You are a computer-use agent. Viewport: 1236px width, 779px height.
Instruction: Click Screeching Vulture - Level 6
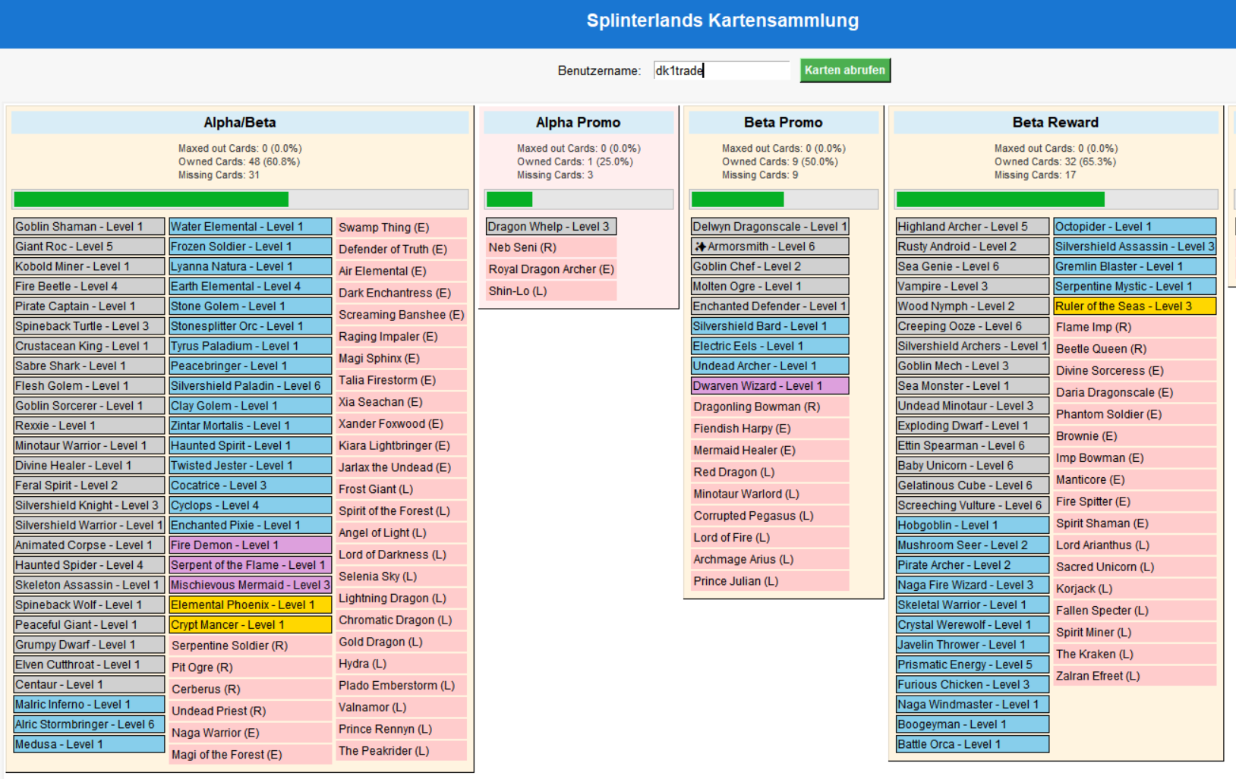pos(973,505)
